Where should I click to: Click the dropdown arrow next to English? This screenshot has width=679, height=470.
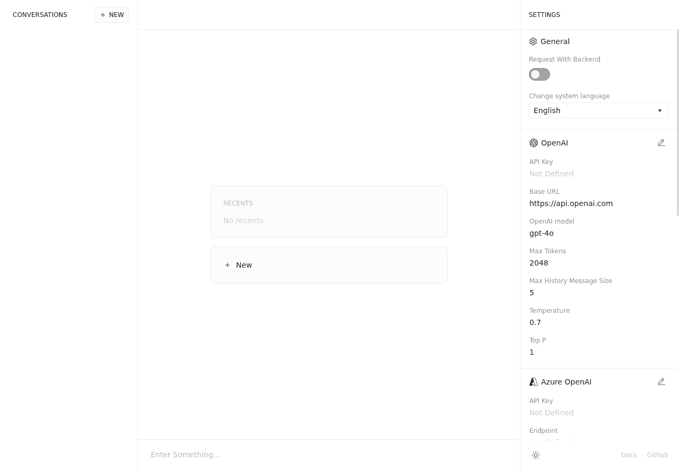pos(660,110)
